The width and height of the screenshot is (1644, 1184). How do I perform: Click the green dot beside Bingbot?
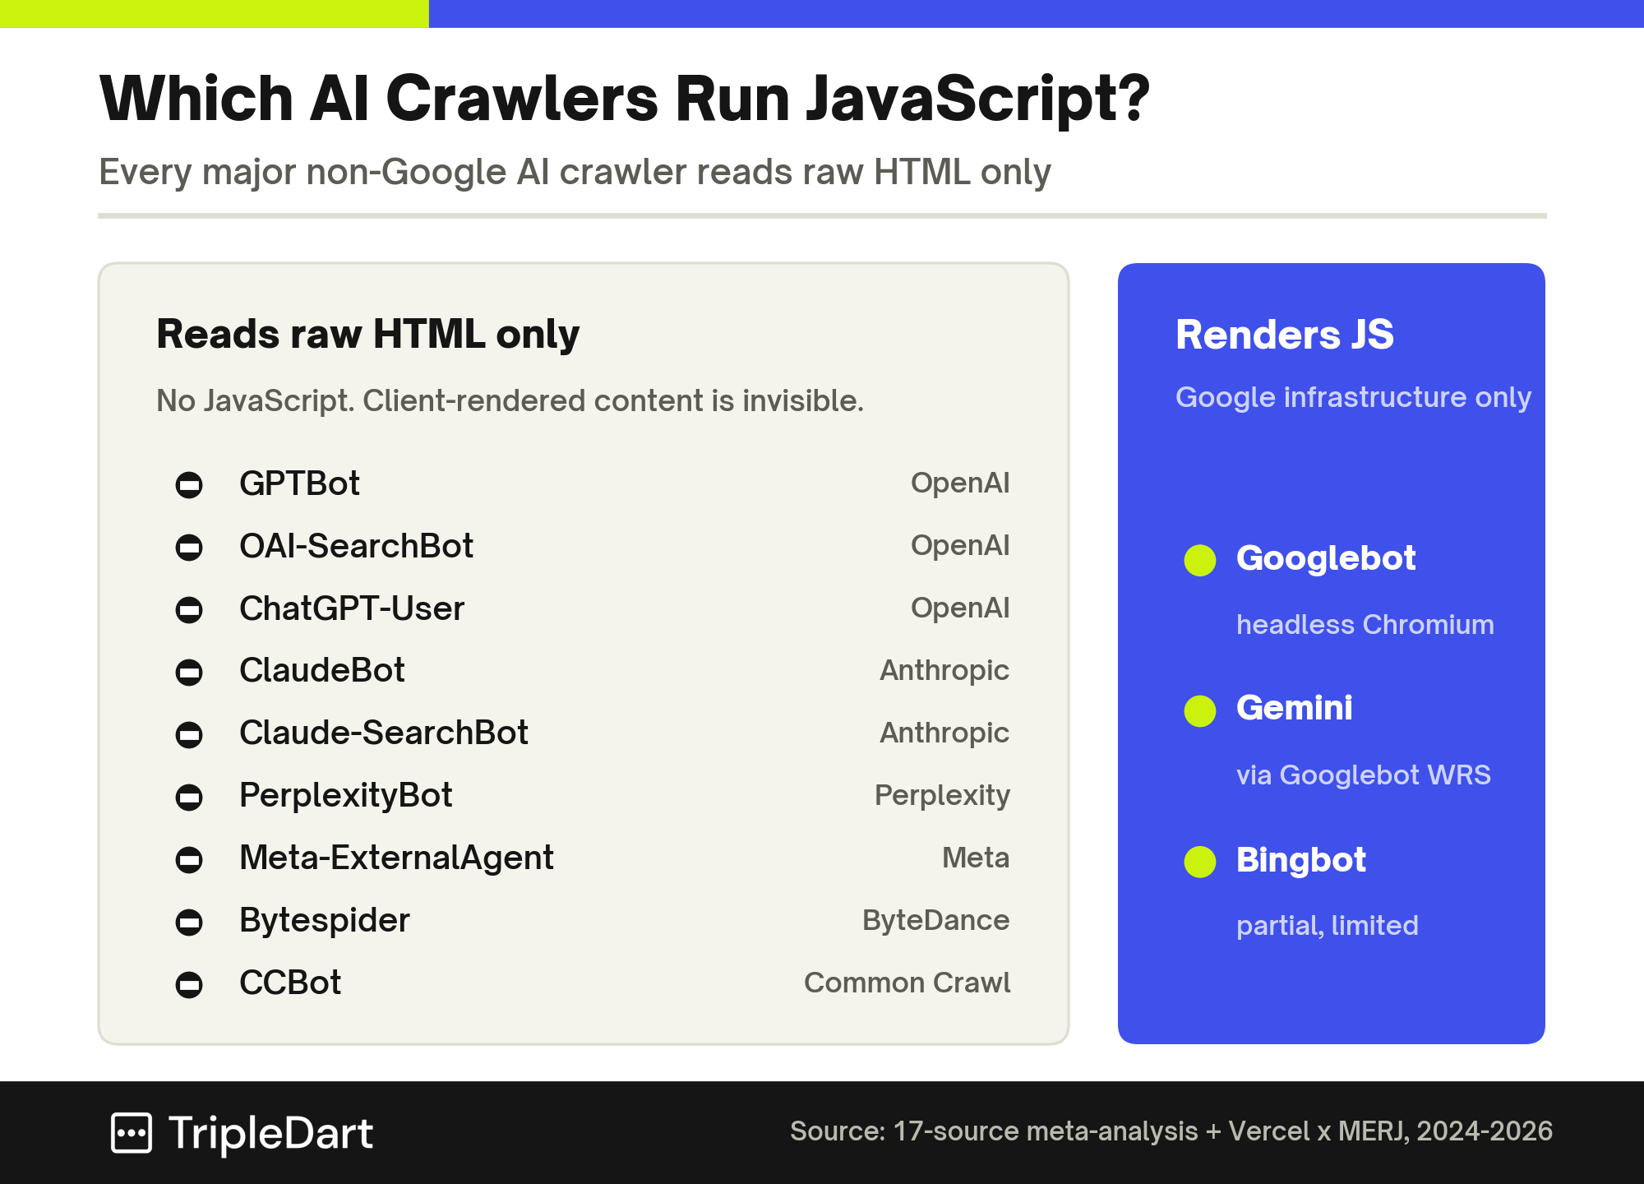[1200, 862]
